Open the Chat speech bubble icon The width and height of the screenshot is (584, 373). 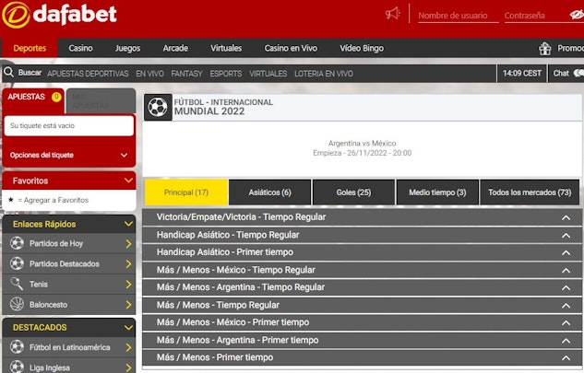tap(578, 73)
